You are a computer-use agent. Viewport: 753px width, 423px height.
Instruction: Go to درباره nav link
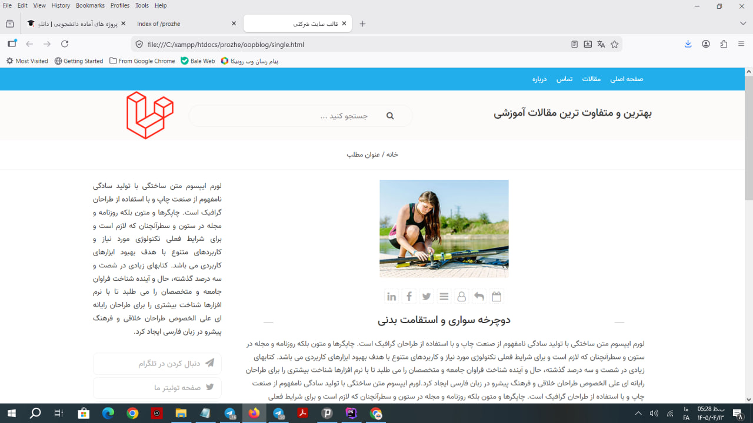click(x=540, y=79)
